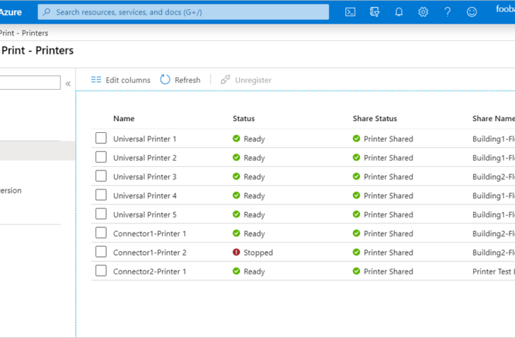Click Printer Shared text for Connector2-Printer 1
Viewport: 515px width, 338px height.
click(388, 272)
